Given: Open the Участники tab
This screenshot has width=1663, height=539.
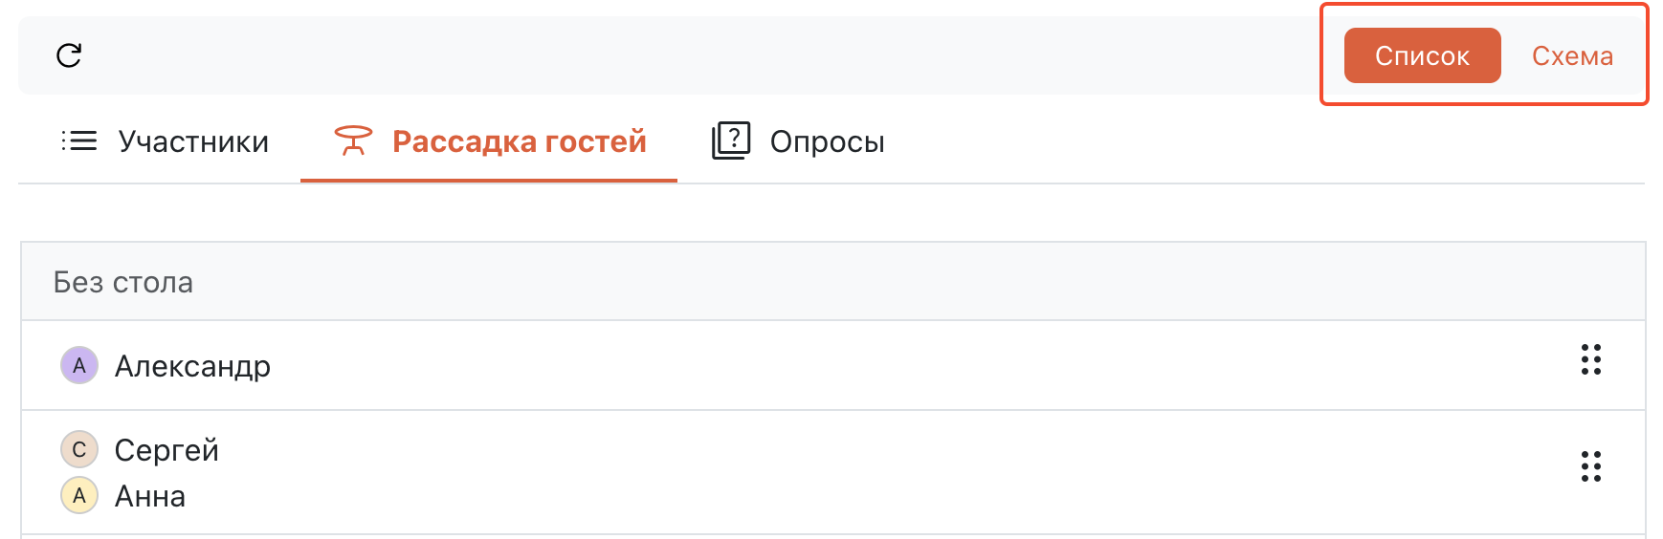Looking at the screenshot, I should pyautogui.click(x=193, y=141).
